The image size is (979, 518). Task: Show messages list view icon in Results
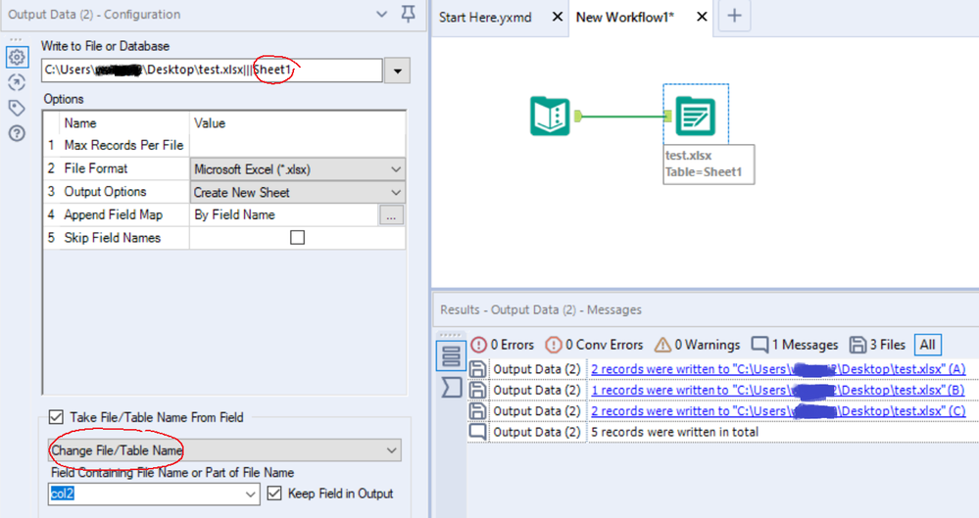point(451,355)
